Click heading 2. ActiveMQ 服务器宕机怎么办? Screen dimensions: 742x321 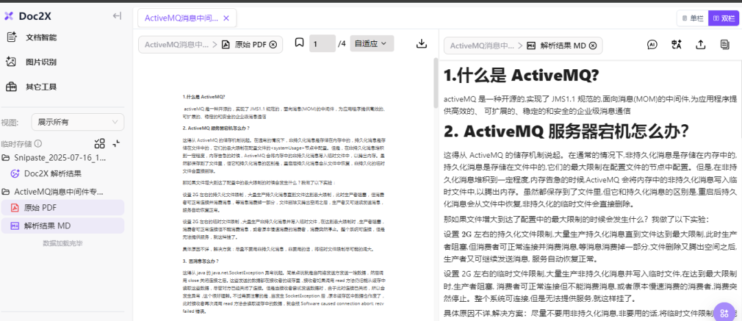click(x=565, y=131)
